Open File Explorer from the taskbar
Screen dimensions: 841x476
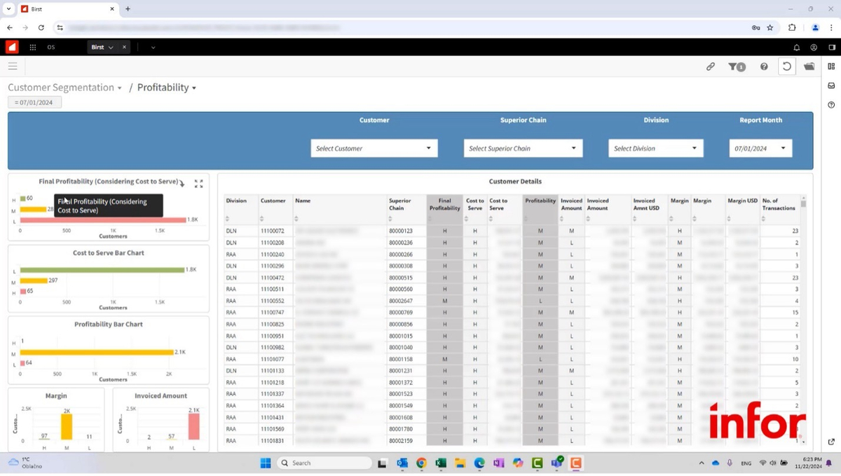coord(460,463)
